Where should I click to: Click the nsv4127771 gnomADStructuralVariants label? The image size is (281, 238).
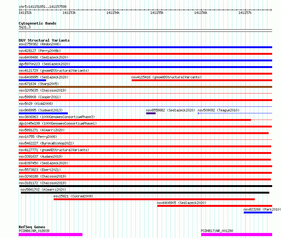pyautogui.click(x=54, y=150)
